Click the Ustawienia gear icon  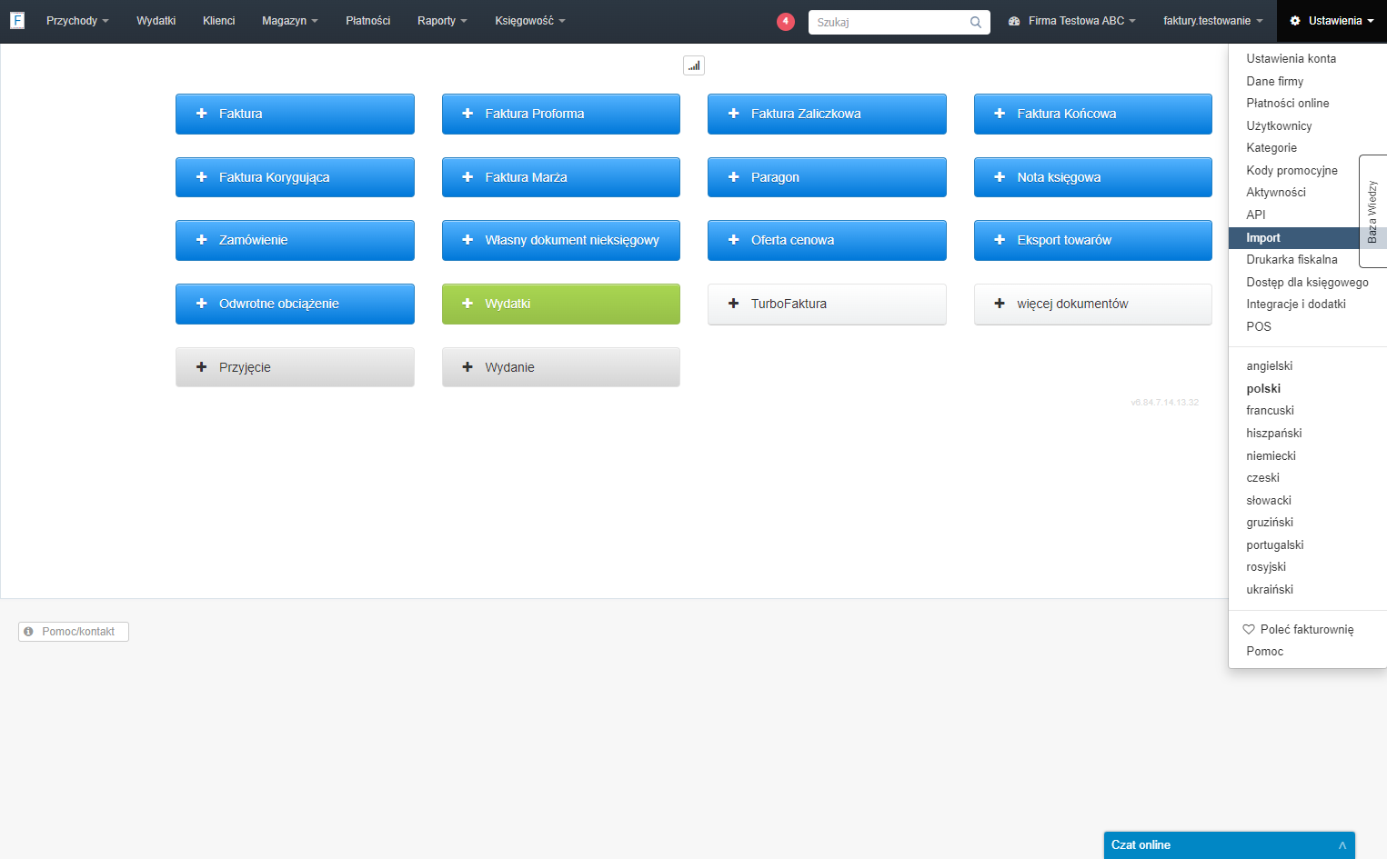pyautogui.click(x=1295, y=21)
